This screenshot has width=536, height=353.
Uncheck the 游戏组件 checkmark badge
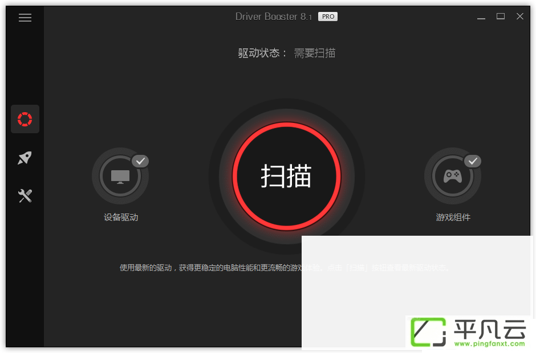click(x=473, y=161)
